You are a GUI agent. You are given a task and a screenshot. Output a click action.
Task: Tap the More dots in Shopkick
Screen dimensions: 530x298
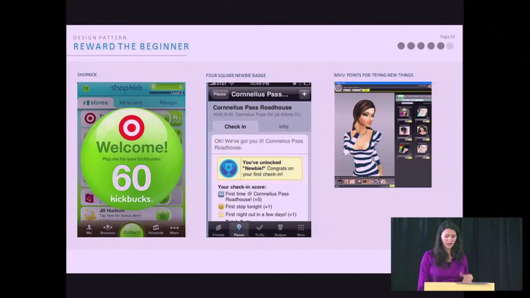click(174, 230)
